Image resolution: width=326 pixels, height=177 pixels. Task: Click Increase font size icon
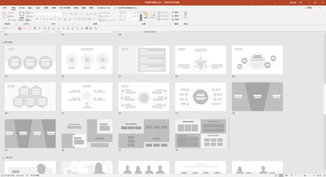(64, 14)
